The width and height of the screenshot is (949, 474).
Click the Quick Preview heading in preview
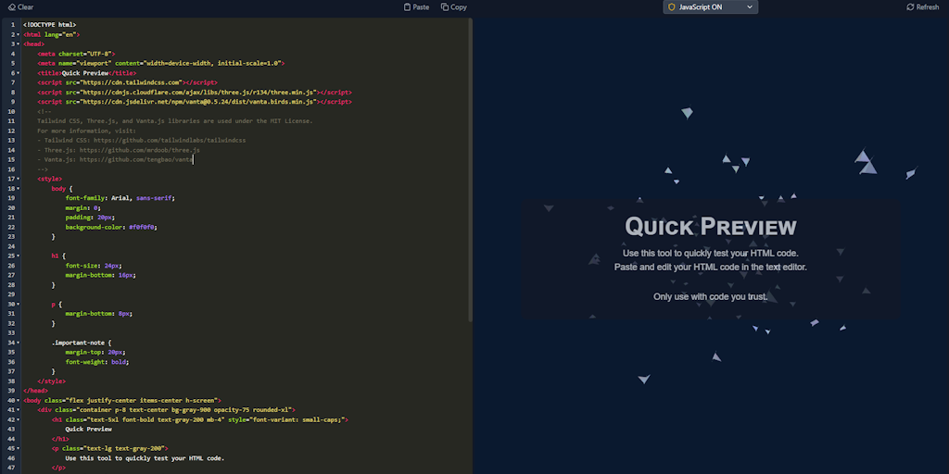(x=710, y=226)
